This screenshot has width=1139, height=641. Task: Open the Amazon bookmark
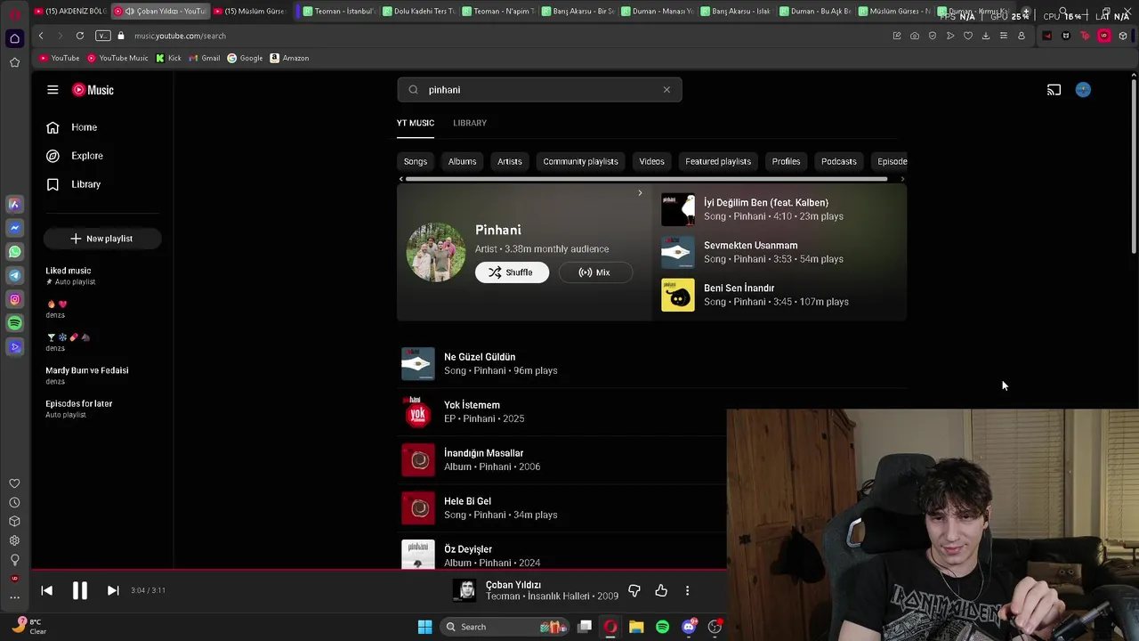point(289,58)
